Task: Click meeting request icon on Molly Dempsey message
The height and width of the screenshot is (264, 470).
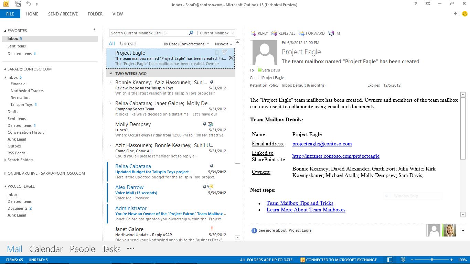Action: point(210,124)
